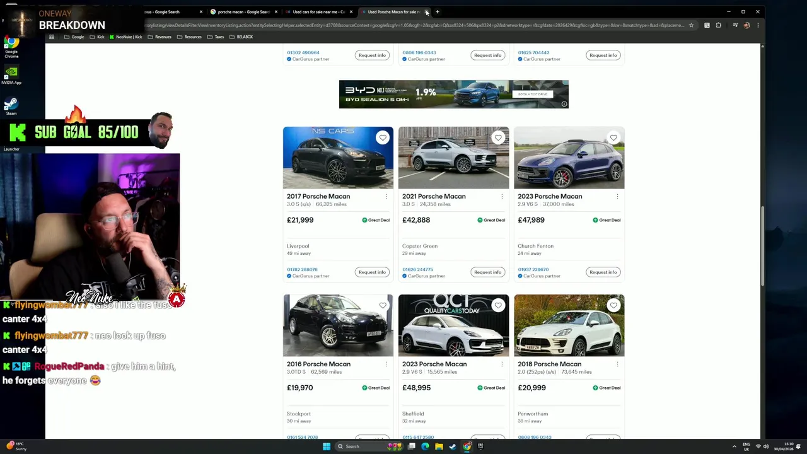Favorite the 2021 Porsche Macan listing
Screen dimensions: 807x454
[498, 137]
